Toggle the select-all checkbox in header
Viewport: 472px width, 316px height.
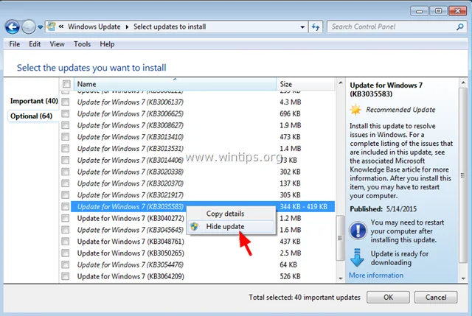pos(66,85)
